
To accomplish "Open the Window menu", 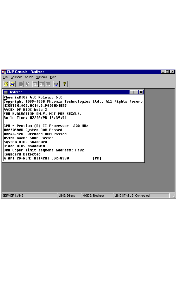I will tap(42, 77).
